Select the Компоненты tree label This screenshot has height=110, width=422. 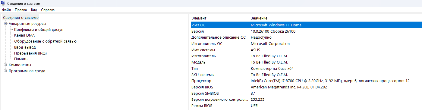20,65
